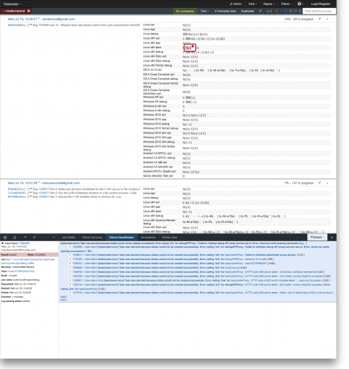The image size is (349, 369).
Task: Click the minimize dash before the Job Details tab
Action: (54, 237)
